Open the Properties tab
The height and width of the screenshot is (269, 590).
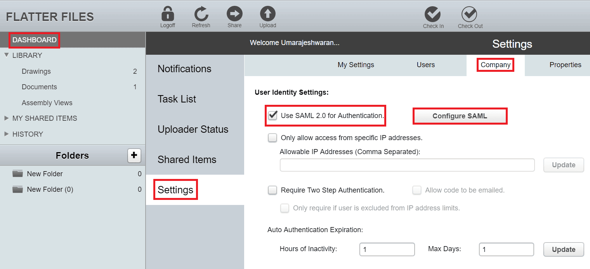point(565,65)
